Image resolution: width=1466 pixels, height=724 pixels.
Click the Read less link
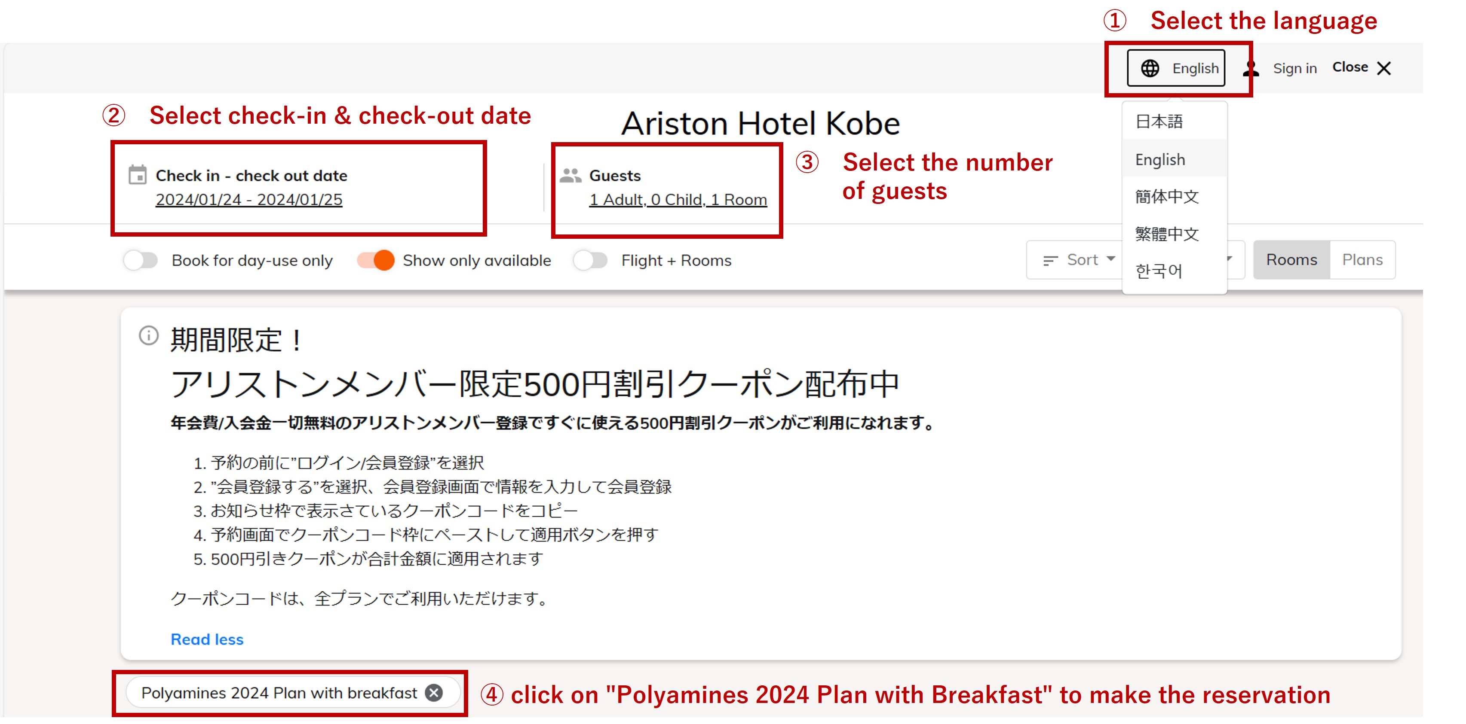point(207,639)
